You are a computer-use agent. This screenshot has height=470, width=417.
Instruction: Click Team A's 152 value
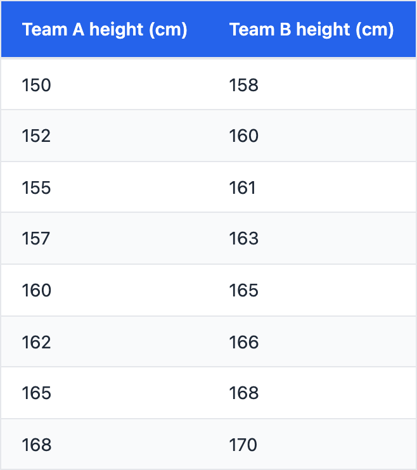pos(36,136)
